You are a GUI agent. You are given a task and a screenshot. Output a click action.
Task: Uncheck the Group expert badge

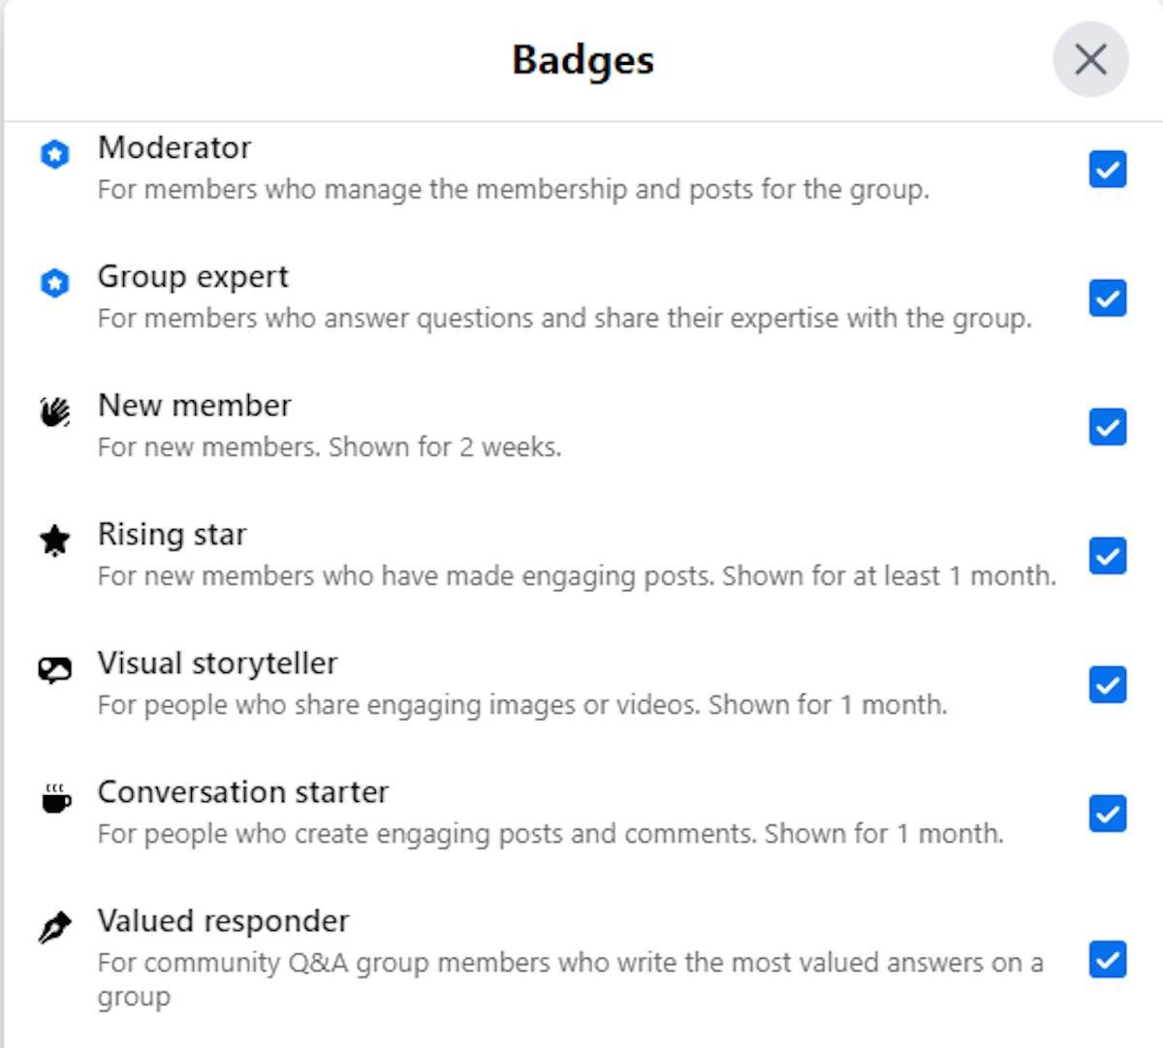pos(1108,298)
